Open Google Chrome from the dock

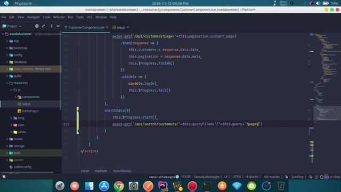coord(119,186)
